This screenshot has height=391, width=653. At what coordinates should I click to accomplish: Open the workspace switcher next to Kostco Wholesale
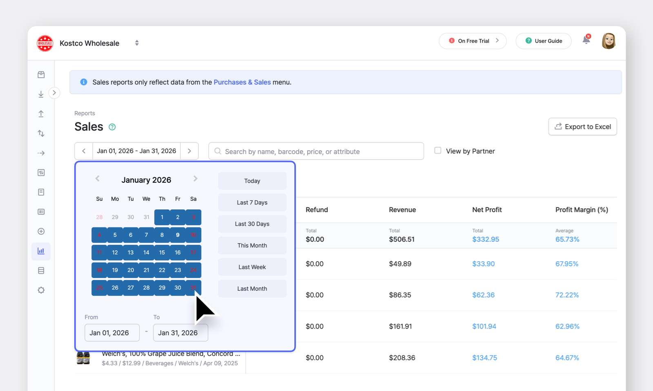(x=137, y=42)
